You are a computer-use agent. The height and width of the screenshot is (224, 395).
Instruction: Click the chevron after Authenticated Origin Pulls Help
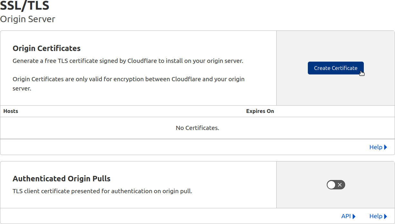point(386,216)
